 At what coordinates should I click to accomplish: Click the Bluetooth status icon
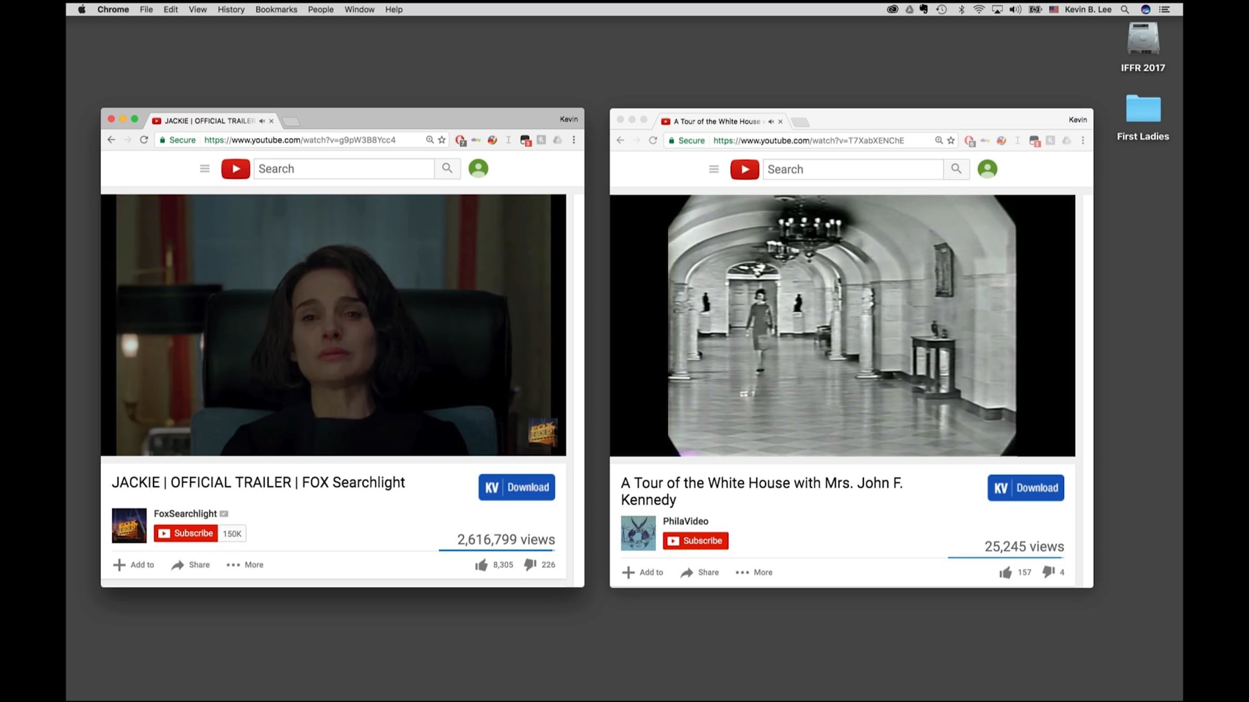[961, 9]
